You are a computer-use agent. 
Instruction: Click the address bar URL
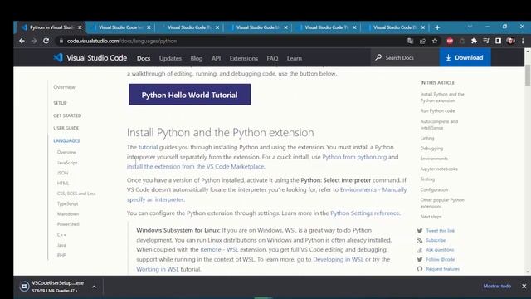pos(122,41)
